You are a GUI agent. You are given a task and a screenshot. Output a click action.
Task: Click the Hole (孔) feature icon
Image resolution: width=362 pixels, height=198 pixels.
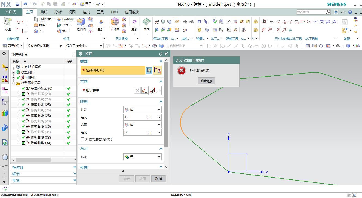[36, 31]
